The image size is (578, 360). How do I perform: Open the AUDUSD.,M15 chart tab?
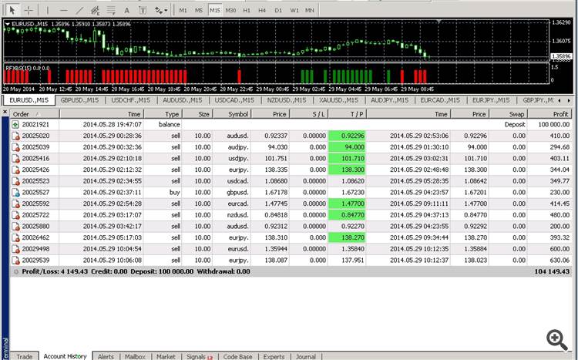point(183,100)
